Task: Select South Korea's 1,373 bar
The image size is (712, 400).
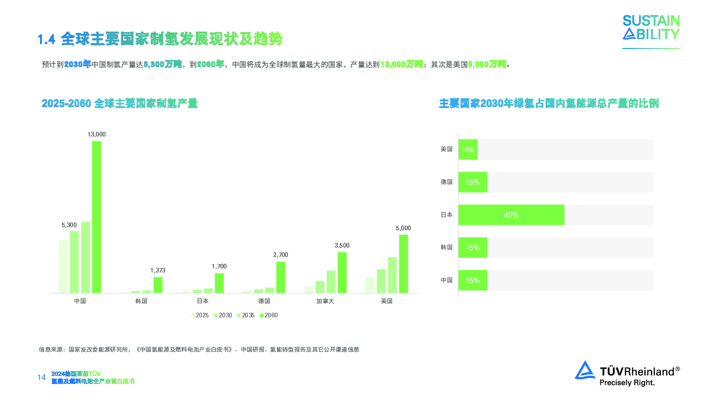Action: pyautogui.click(x=158, y=285)
